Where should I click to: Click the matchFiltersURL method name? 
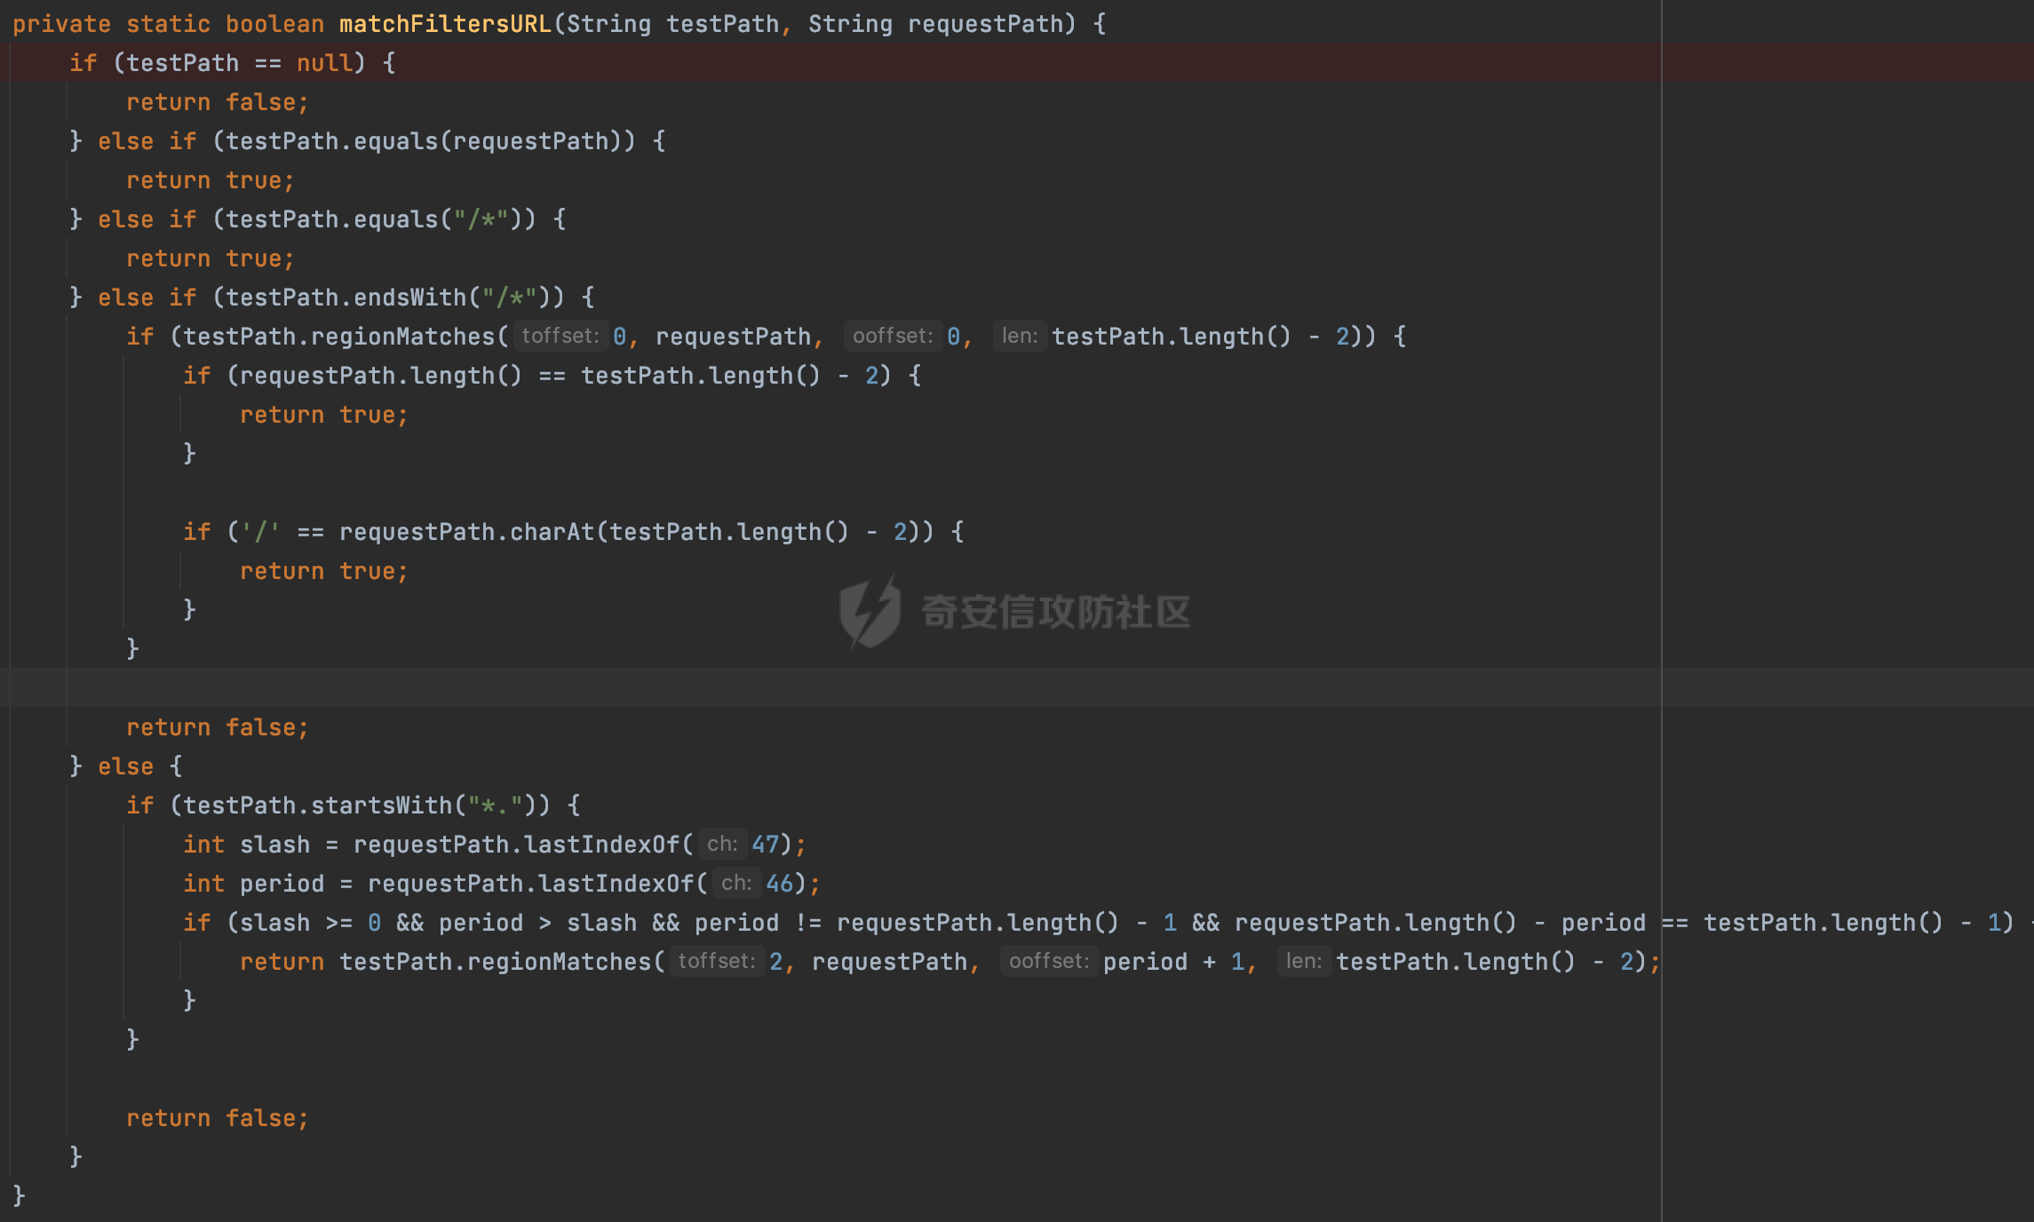click(x=445, y=24)
